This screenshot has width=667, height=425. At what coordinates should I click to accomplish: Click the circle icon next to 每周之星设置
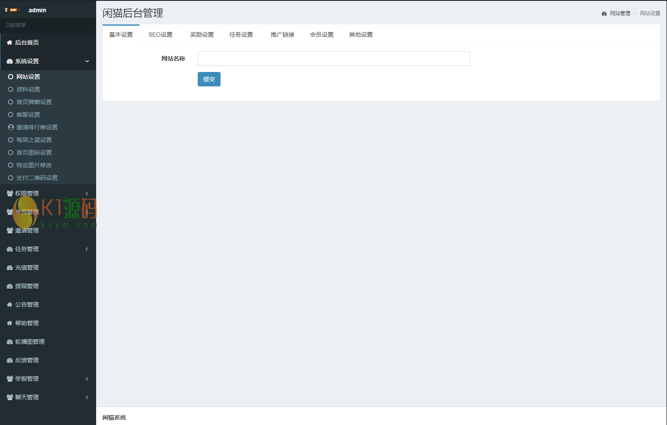tap(11, 140)
